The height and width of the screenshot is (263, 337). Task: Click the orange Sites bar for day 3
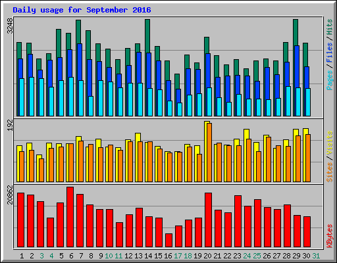tap(41, 170)
